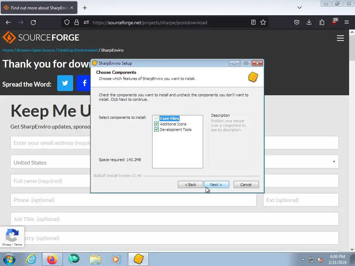Click the site security padlock icon
This screenshot has width=355, height=266.
77,22
